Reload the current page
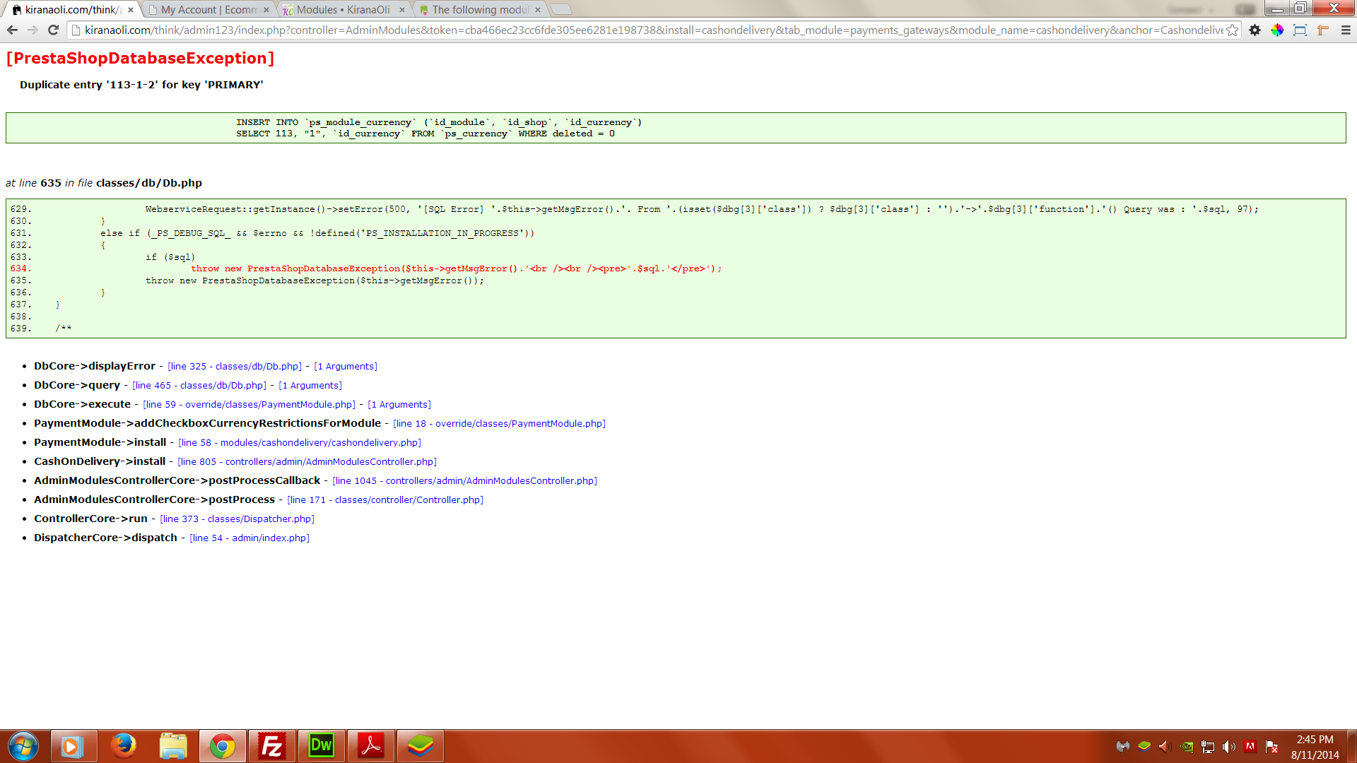The image size is (1357, 763). pyautogui.click(x=53, y=30)
